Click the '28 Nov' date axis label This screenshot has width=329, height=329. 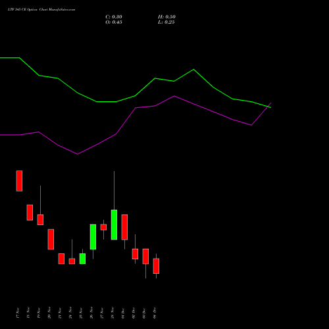[x=113, y=313]
